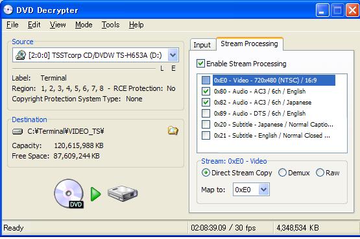Screen dimensions: 360x239
Task: Select the 0x80 Audio AC3 English row text
Action: point(259,91)
